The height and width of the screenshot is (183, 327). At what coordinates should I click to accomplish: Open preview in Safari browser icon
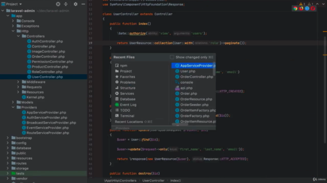click(x=307, y=9)
